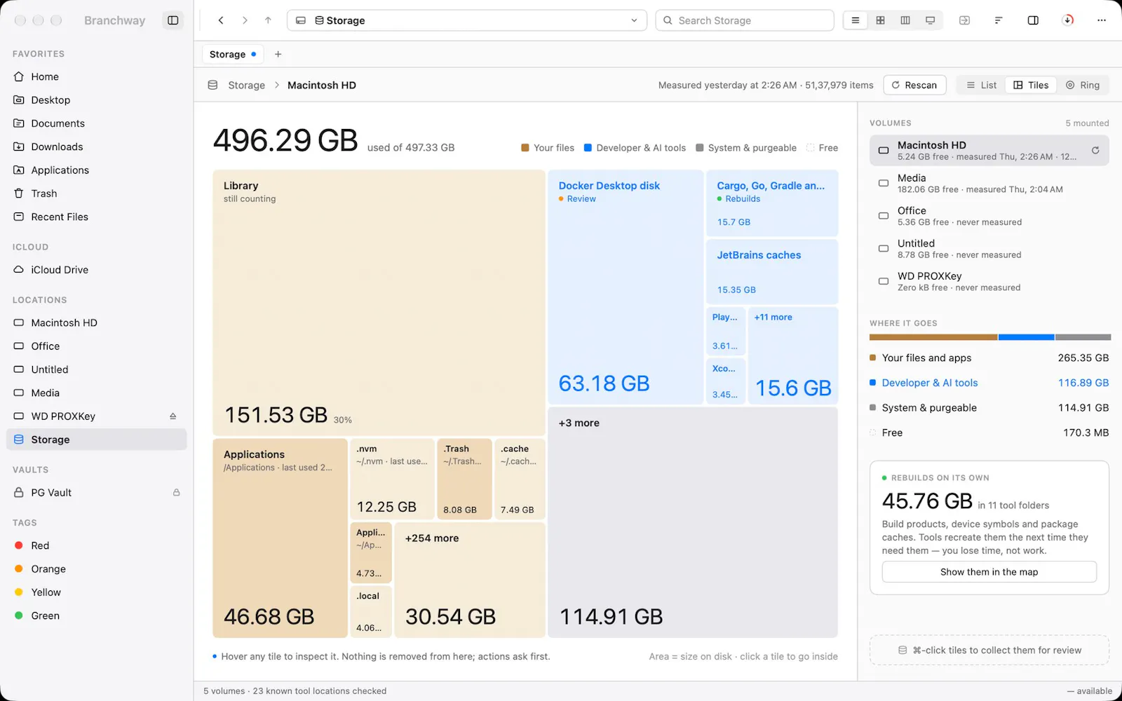Click the Storage breadcrumb

(x=246, y=85)
